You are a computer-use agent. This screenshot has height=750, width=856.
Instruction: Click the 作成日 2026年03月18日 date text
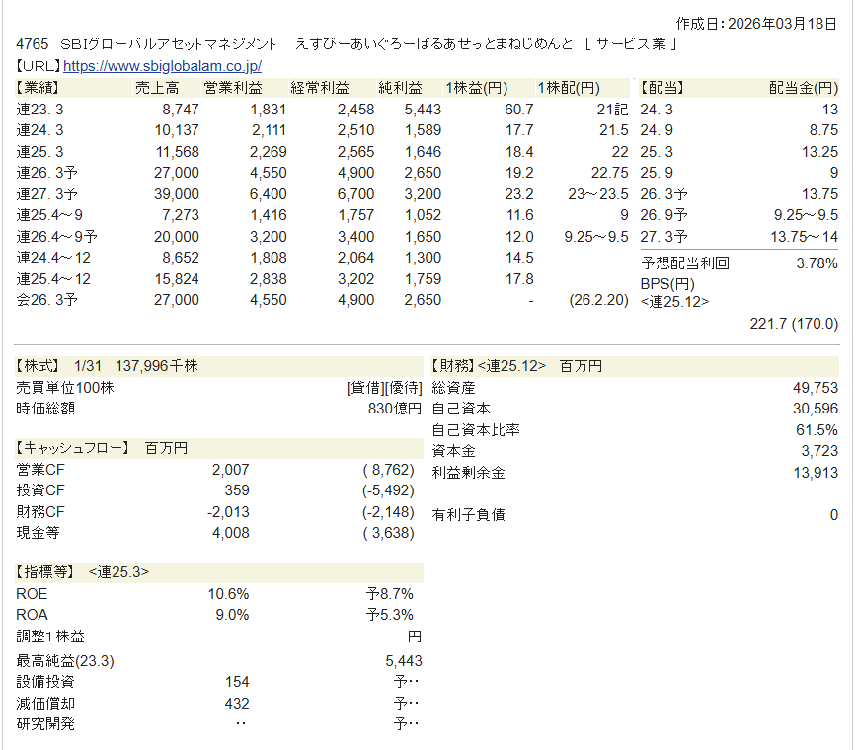(x=756, y=24)
